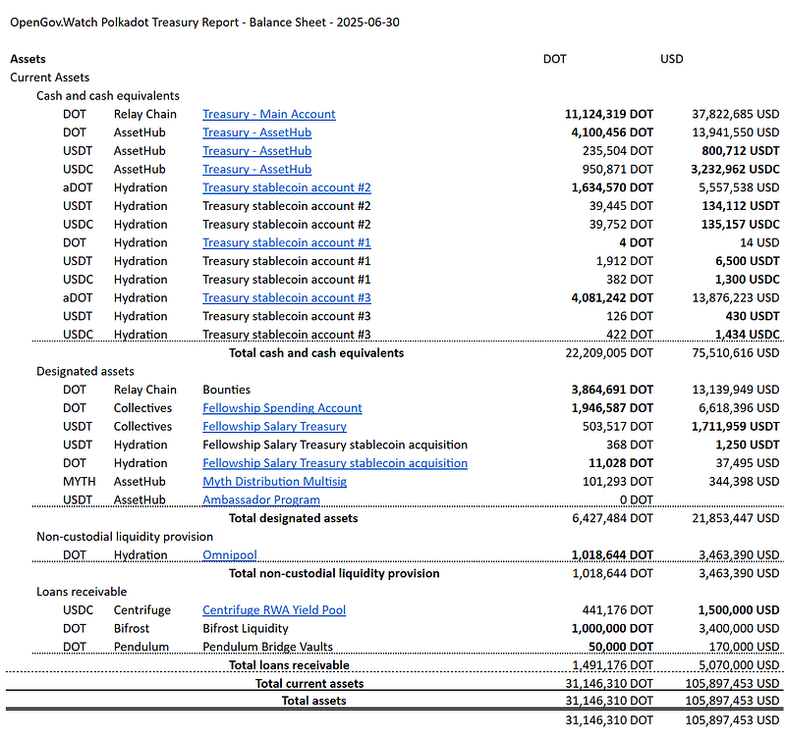Image resolution: width=785 pixels, height=736 pixels.
Task: Click the Total cash and cash equivalents label
Action: coord(316,353)
